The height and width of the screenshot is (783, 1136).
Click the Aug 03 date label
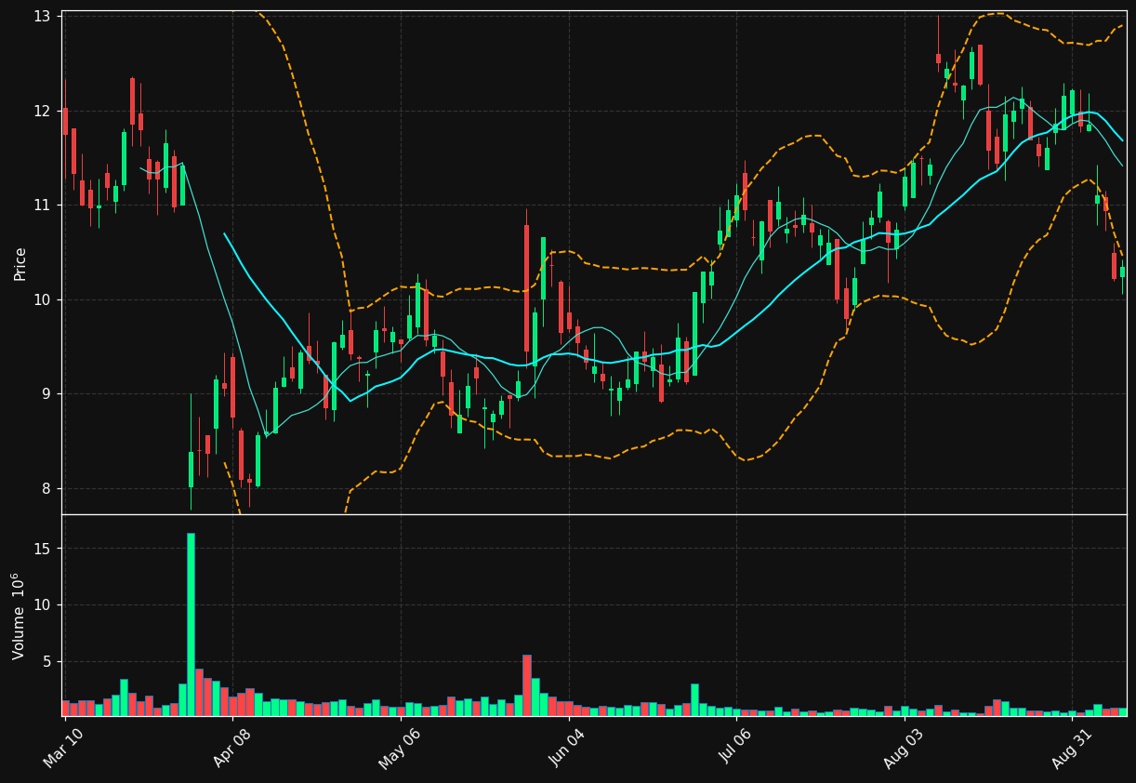[x=903, y=749]
